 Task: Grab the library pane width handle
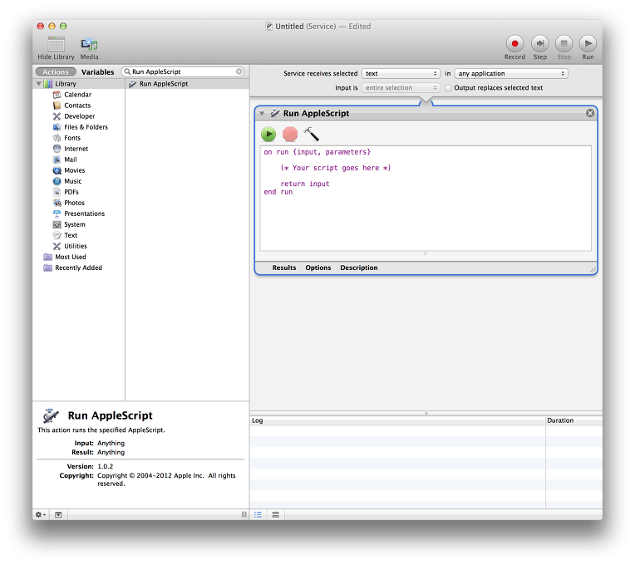[244, 514]
